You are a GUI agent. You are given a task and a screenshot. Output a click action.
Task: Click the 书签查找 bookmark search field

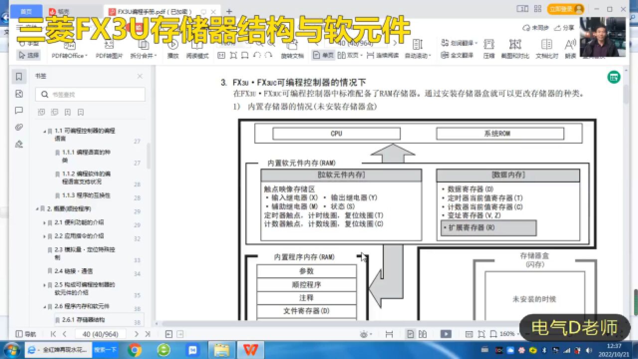[x=90, y=94]
